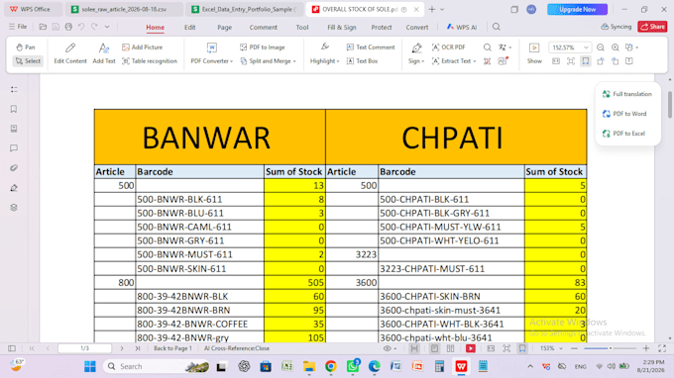Zoom out using ribbon minus magnifier
This screenshot has height=378, width=674.
[601, 47]
